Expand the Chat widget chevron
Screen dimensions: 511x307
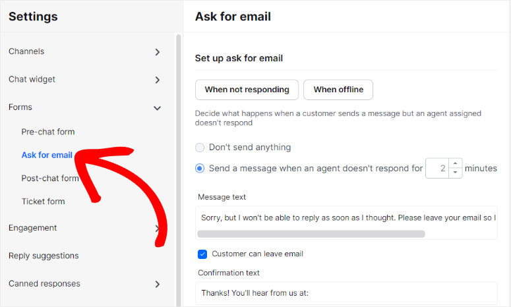(x=158, y=80)
